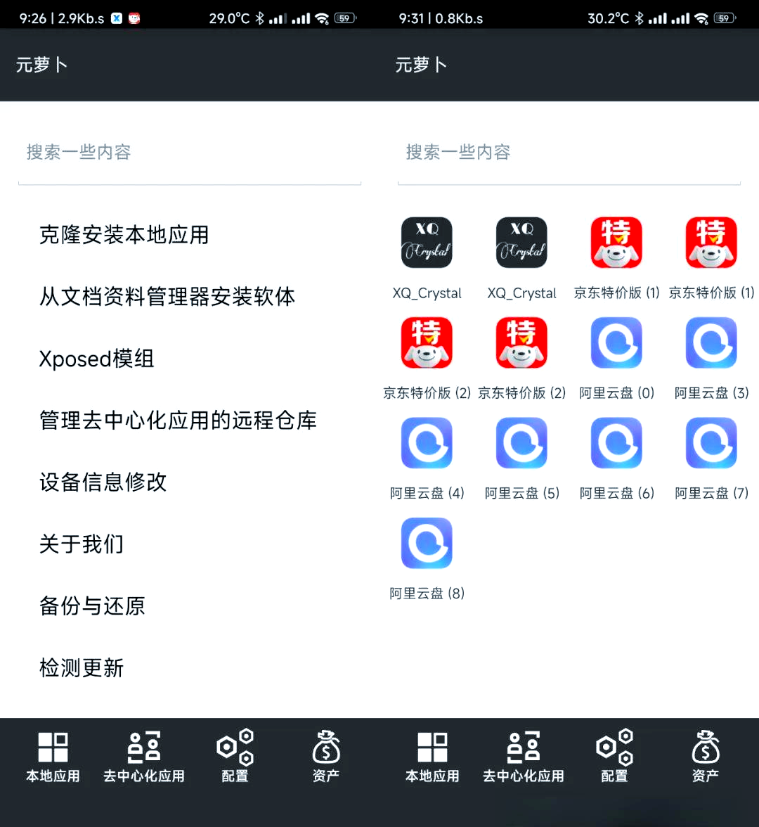Launch 阿里云盘 (8) clone

click(x=427, y=543)
